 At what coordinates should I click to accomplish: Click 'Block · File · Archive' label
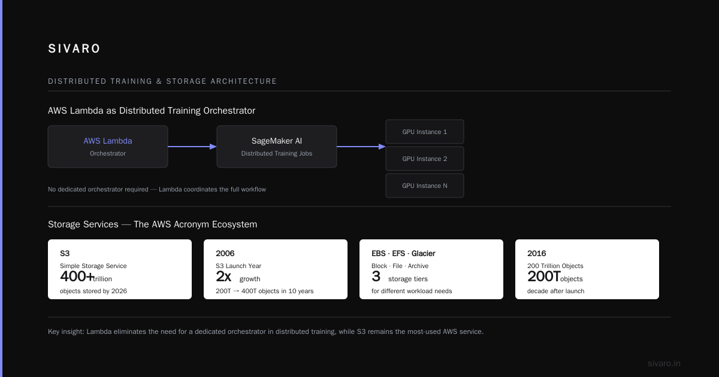tap(400, 266)
